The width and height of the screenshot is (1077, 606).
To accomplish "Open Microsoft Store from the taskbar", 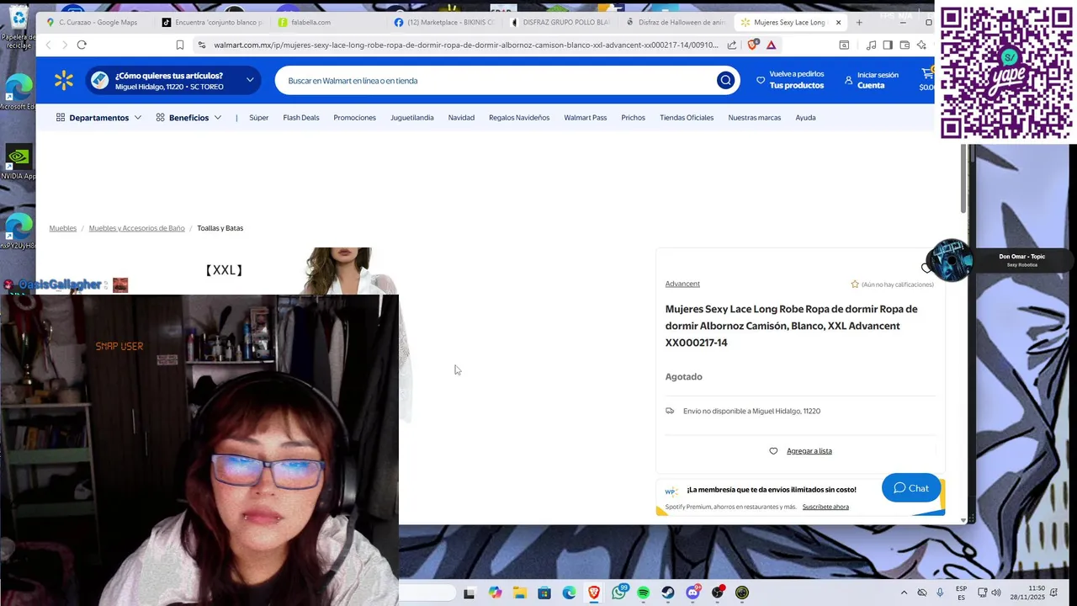I will tap(544, 593).
